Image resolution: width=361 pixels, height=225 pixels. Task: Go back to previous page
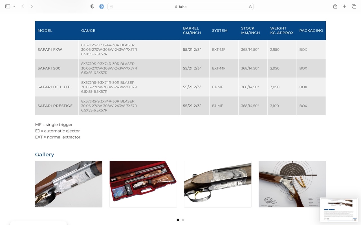(23, 6)
